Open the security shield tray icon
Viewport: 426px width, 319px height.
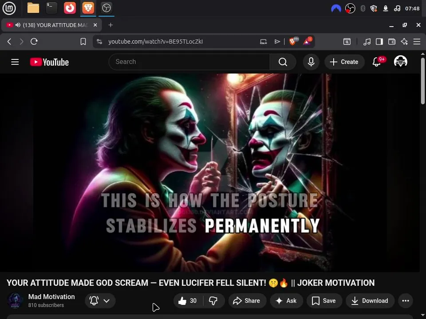(x=374, y=8)
